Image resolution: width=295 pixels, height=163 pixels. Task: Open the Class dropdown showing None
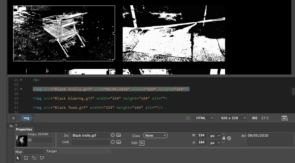[155, 135]
